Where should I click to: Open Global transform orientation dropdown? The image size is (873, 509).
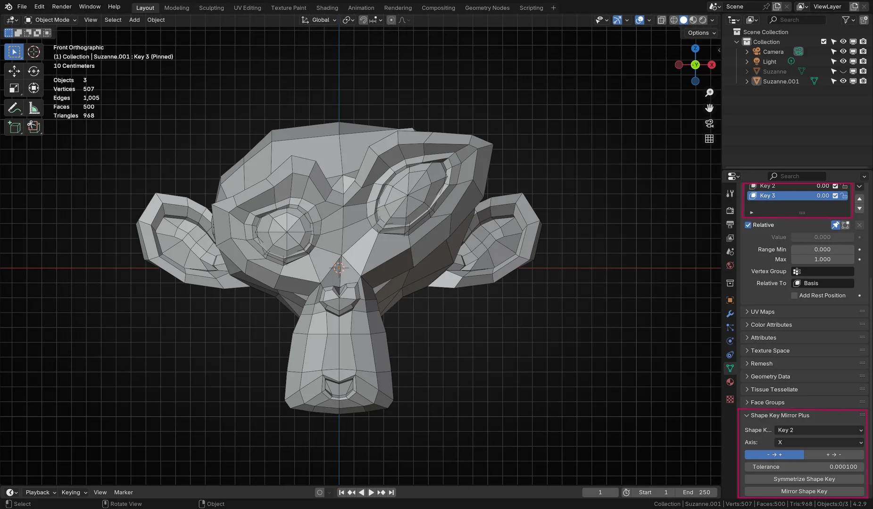coord(319,20)
